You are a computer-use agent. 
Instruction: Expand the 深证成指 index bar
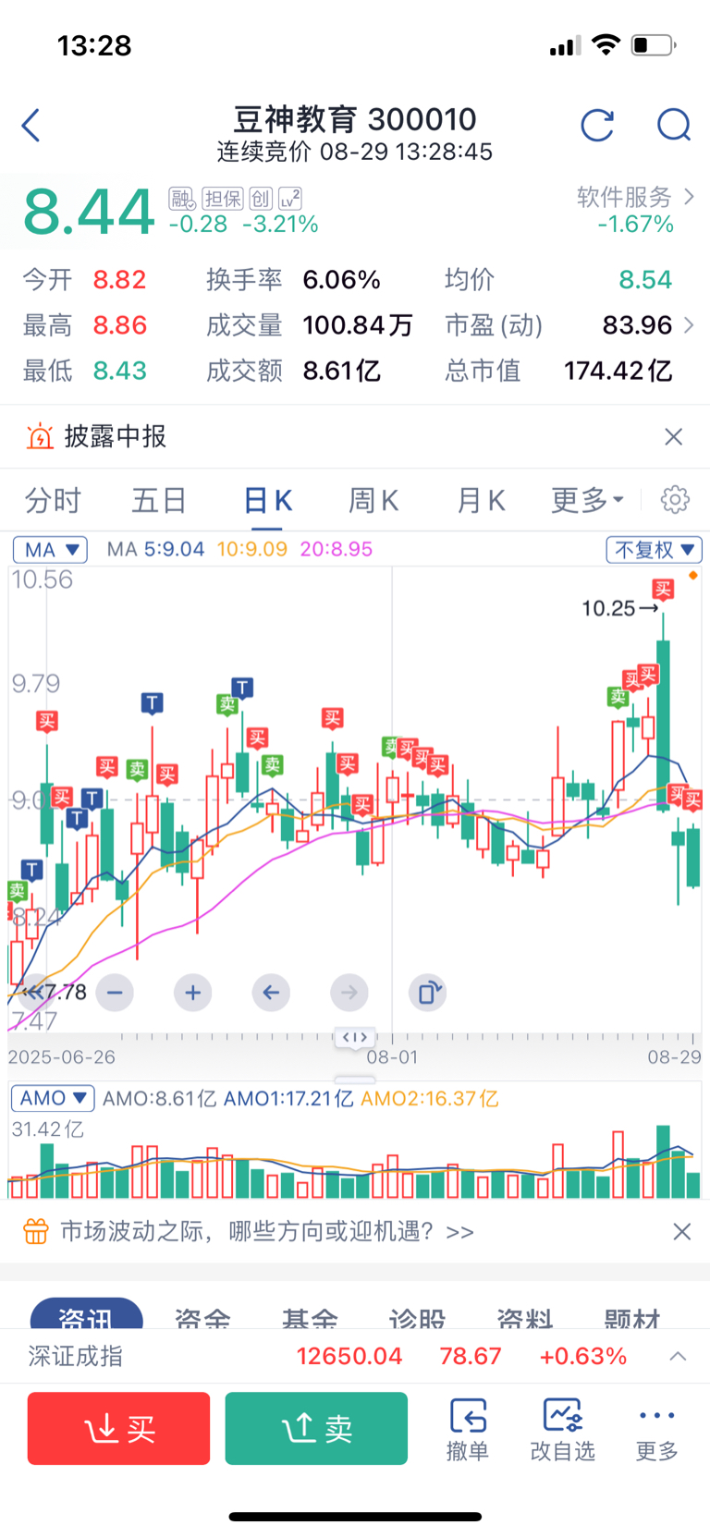[678, 1356]
